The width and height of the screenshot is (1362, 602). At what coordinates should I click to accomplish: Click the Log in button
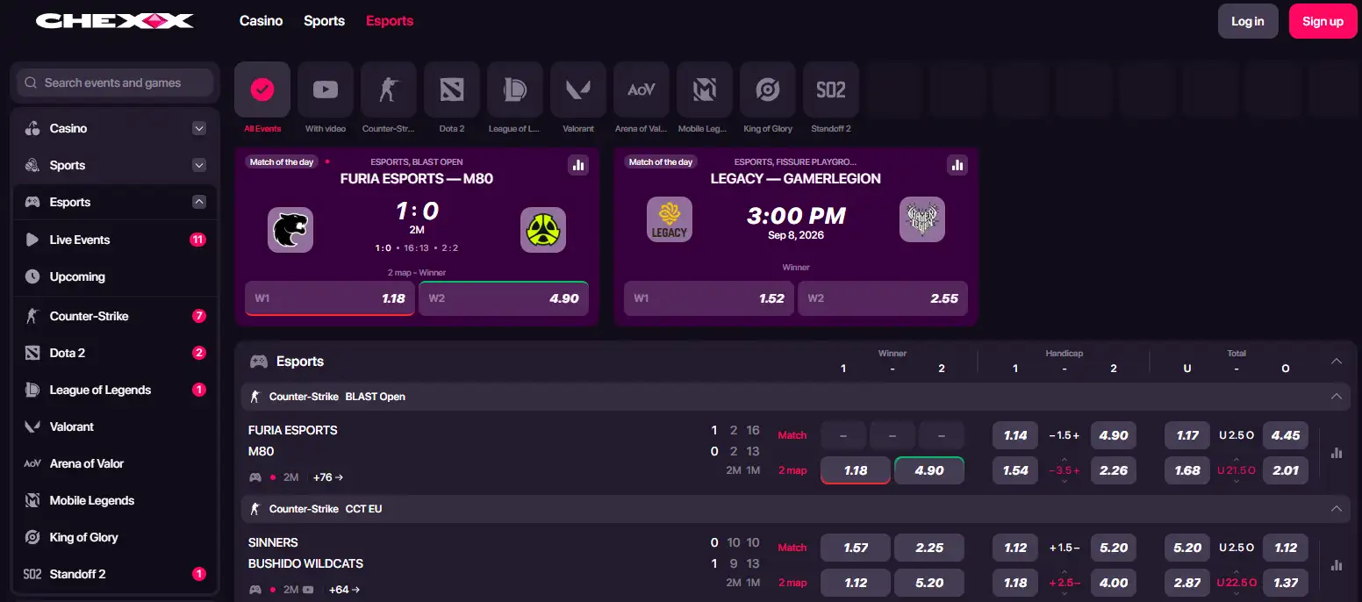pos(1248,21)
